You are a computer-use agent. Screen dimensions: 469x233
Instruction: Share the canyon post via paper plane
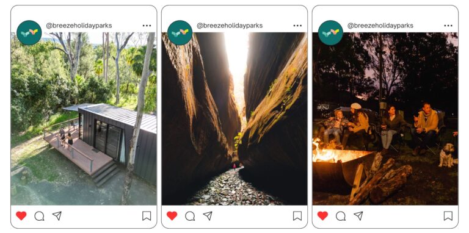coord(208,216)
